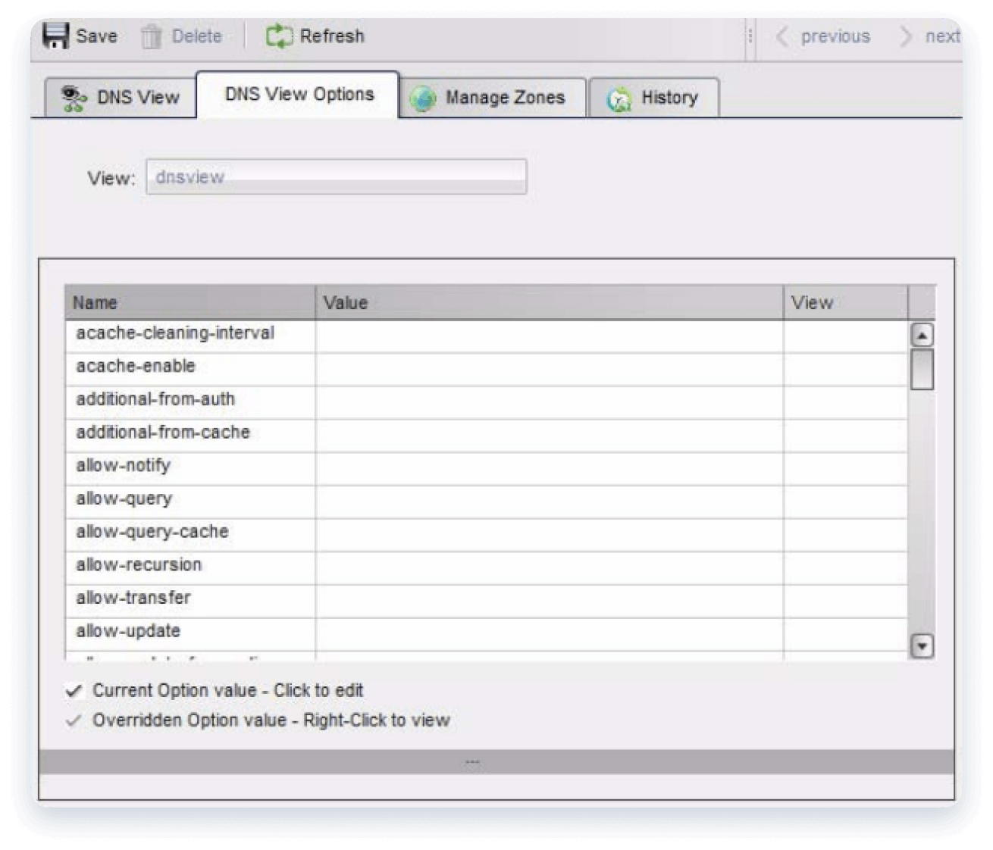Click the DNS View tab icon

[74, 97]
